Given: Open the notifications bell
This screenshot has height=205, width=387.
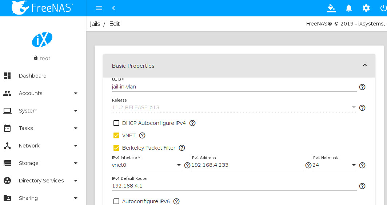Looking at the screenshot, I should (349, 8).
